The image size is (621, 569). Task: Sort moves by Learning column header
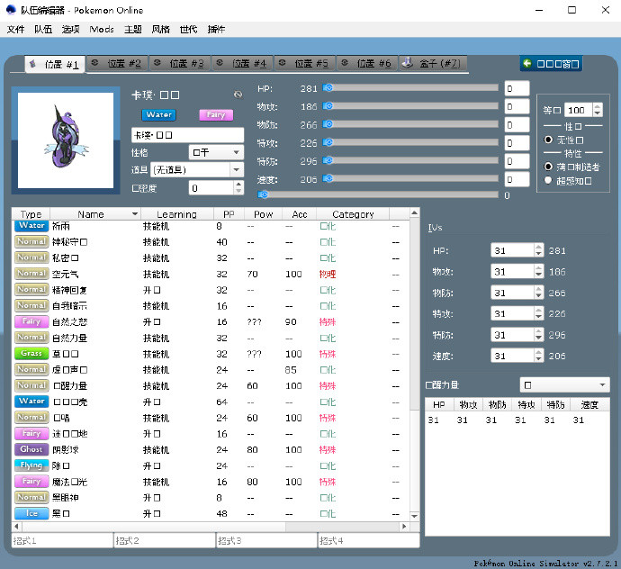177,214
